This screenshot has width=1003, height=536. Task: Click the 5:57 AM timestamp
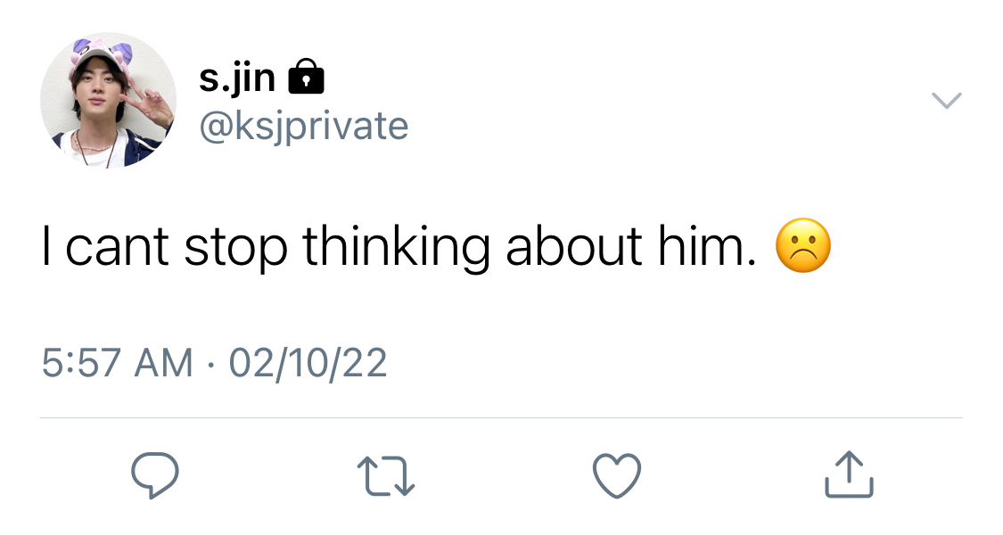pyautogui.click(x=117, y=363)
